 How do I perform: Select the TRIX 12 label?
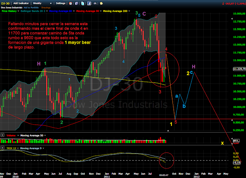pyautogui.click(x=11, y=148)
